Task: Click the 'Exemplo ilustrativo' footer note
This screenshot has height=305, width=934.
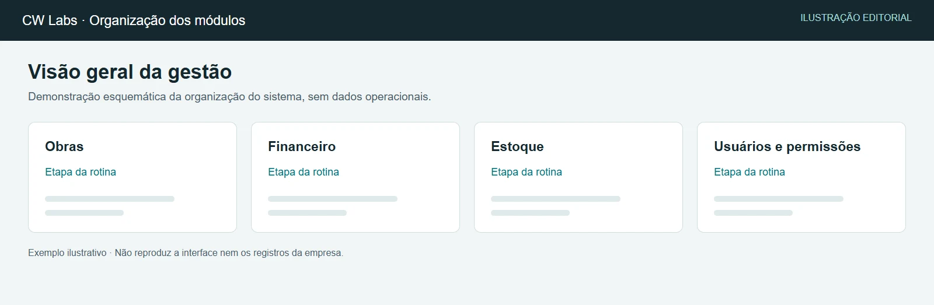Action: pos(186,253)
